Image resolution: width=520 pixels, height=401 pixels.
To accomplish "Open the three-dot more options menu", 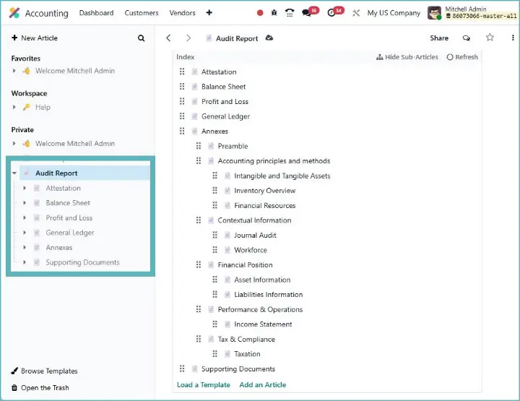I will tap(513, 38).
